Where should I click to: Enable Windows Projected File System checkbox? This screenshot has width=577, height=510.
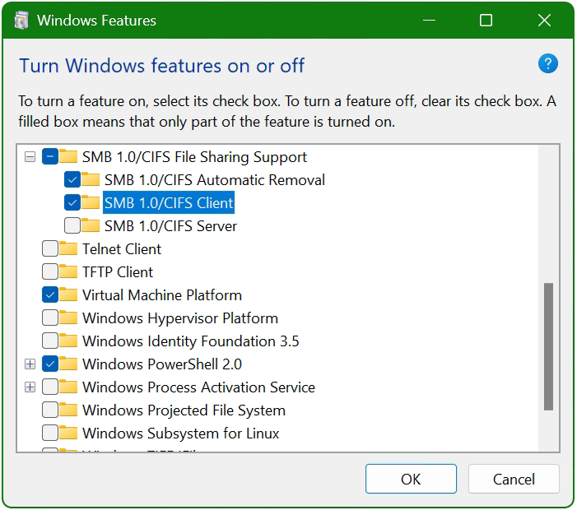50,410
